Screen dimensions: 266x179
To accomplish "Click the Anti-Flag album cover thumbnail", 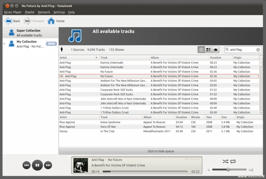I will [81, 165].
